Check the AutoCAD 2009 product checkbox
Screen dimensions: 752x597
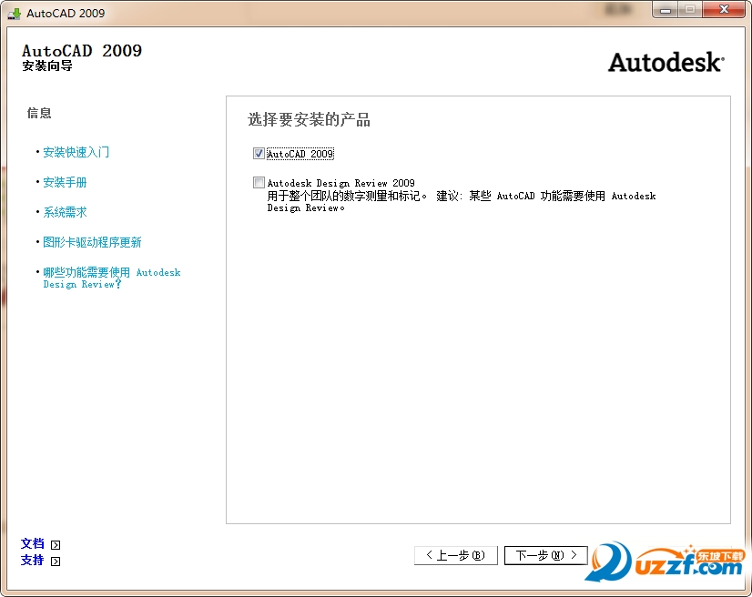coord(259,154)
